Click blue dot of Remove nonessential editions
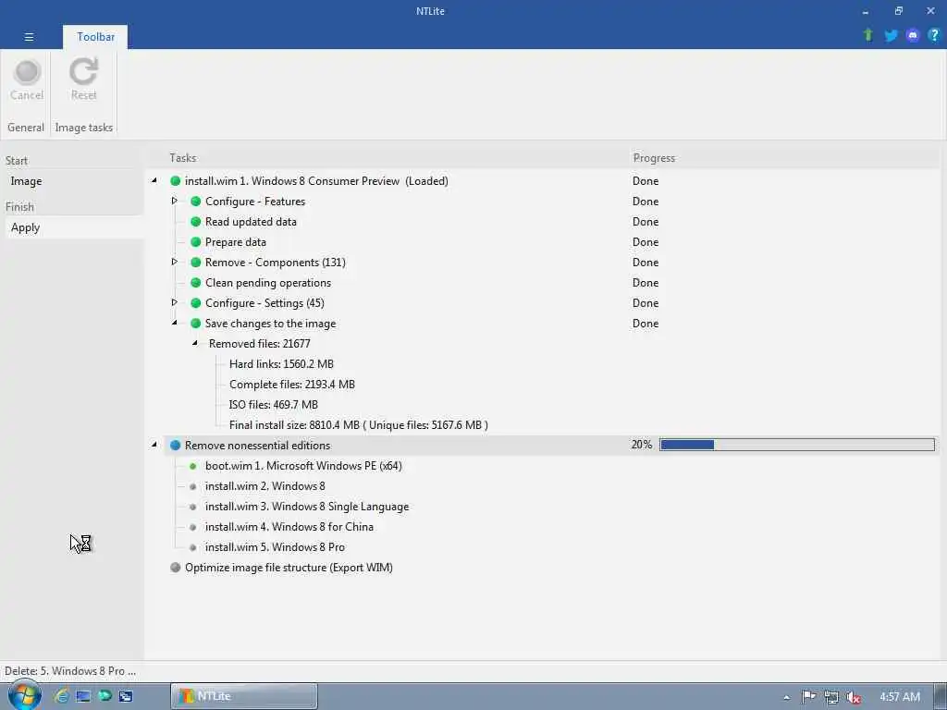Screen dimensions: 947x710 [x=175, y=445]
